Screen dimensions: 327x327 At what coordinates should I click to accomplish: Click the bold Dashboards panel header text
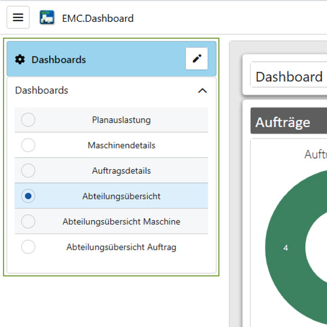point(59,60)
